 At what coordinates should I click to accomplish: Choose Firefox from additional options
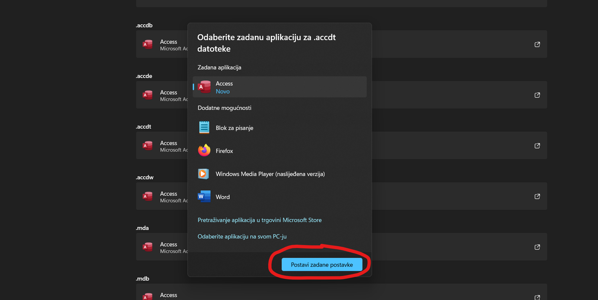280,151
